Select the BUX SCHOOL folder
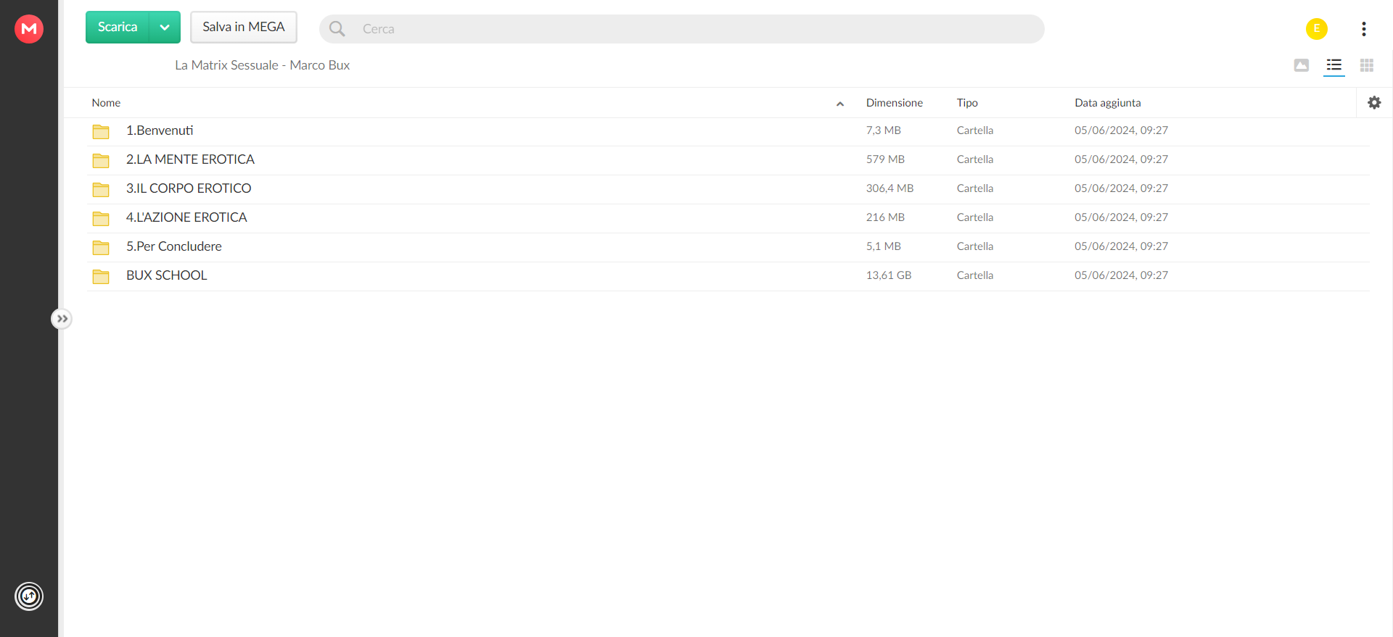The height and width of the screenshot is (637, 1393). click(728, 276)
